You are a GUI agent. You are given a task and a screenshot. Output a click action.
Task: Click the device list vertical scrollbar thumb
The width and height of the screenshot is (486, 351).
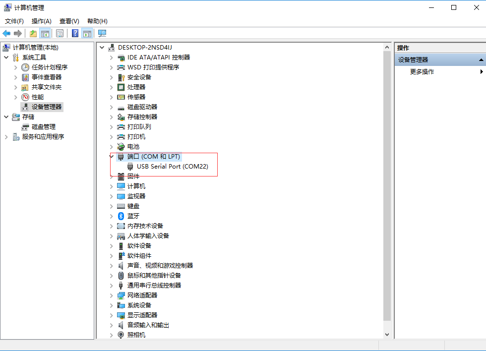(387, 186)
